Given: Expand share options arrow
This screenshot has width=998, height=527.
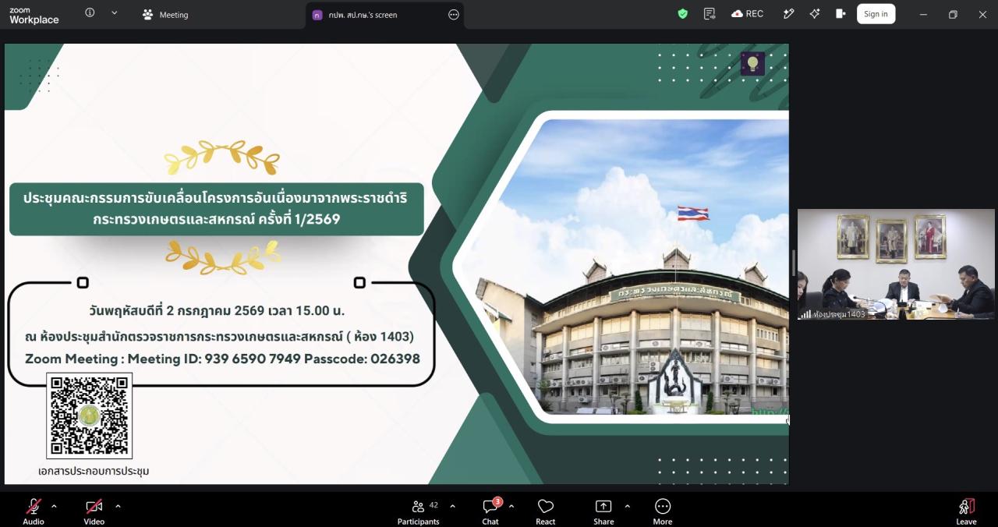Looking at the screenshot, I should tap(627, 506).
